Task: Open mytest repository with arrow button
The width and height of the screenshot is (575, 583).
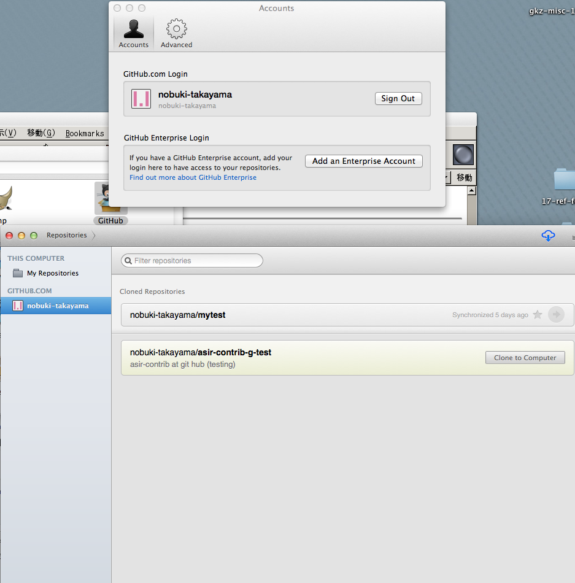Action: (556, 315)
